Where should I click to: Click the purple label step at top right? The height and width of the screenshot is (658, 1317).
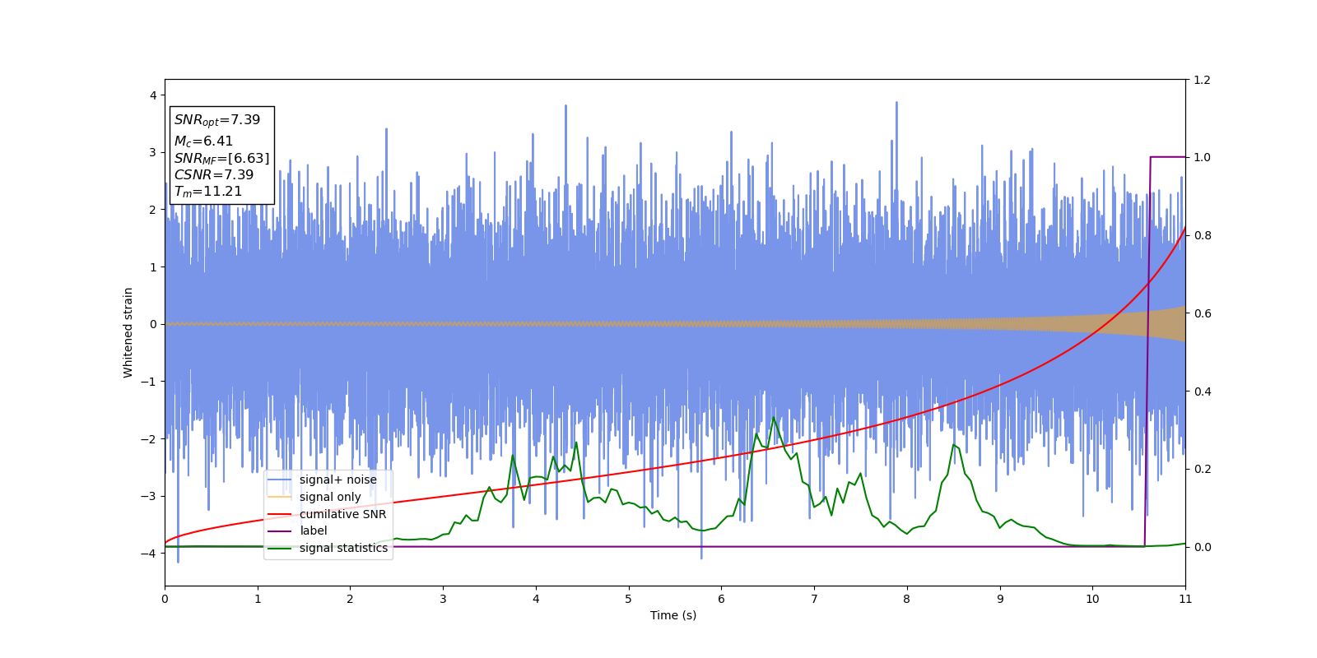coord(1167,156)
